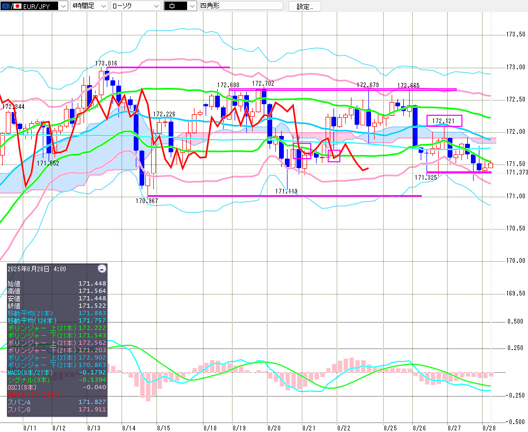528x432 pixels.
Task: Open the 4時間足 timeframe dropdown
Action: 89,6
